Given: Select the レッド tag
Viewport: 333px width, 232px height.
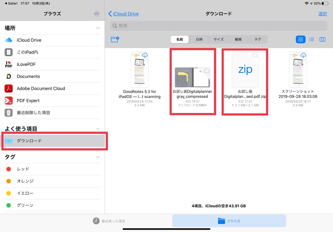Looking at the screenshot, I should (x=52, y=169).
